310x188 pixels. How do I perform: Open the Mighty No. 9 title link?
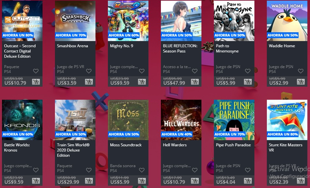(122, 46)
